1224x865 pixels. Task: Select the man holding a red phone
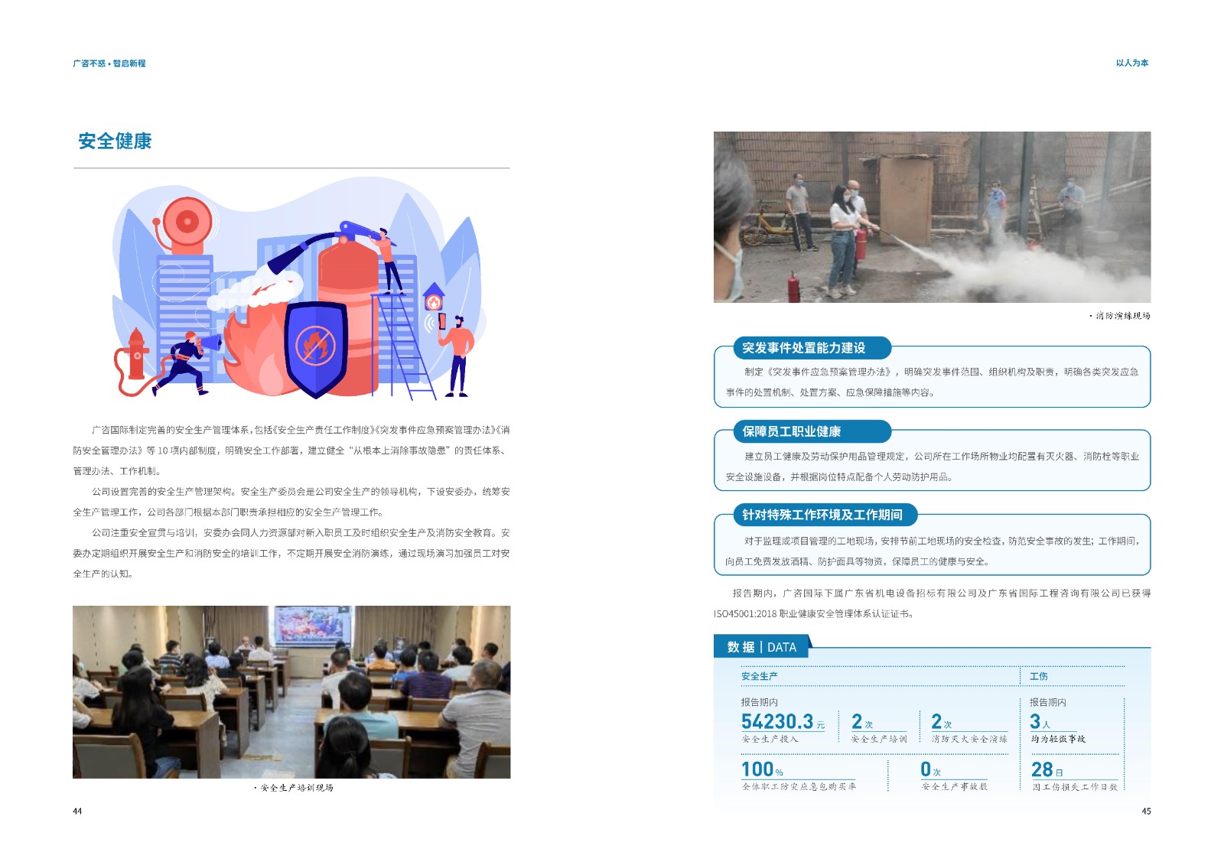click(x=458, y=353)
